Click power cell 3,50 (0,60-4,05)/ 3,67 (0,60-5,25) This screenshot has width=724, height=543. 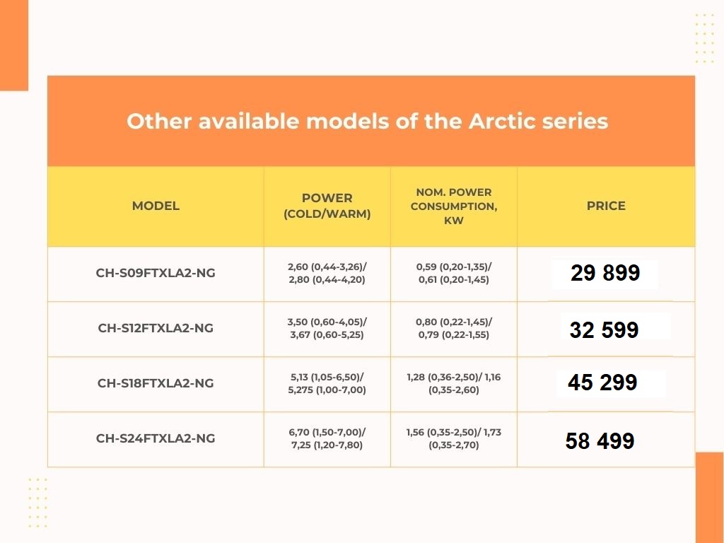(x=327, y=328)
